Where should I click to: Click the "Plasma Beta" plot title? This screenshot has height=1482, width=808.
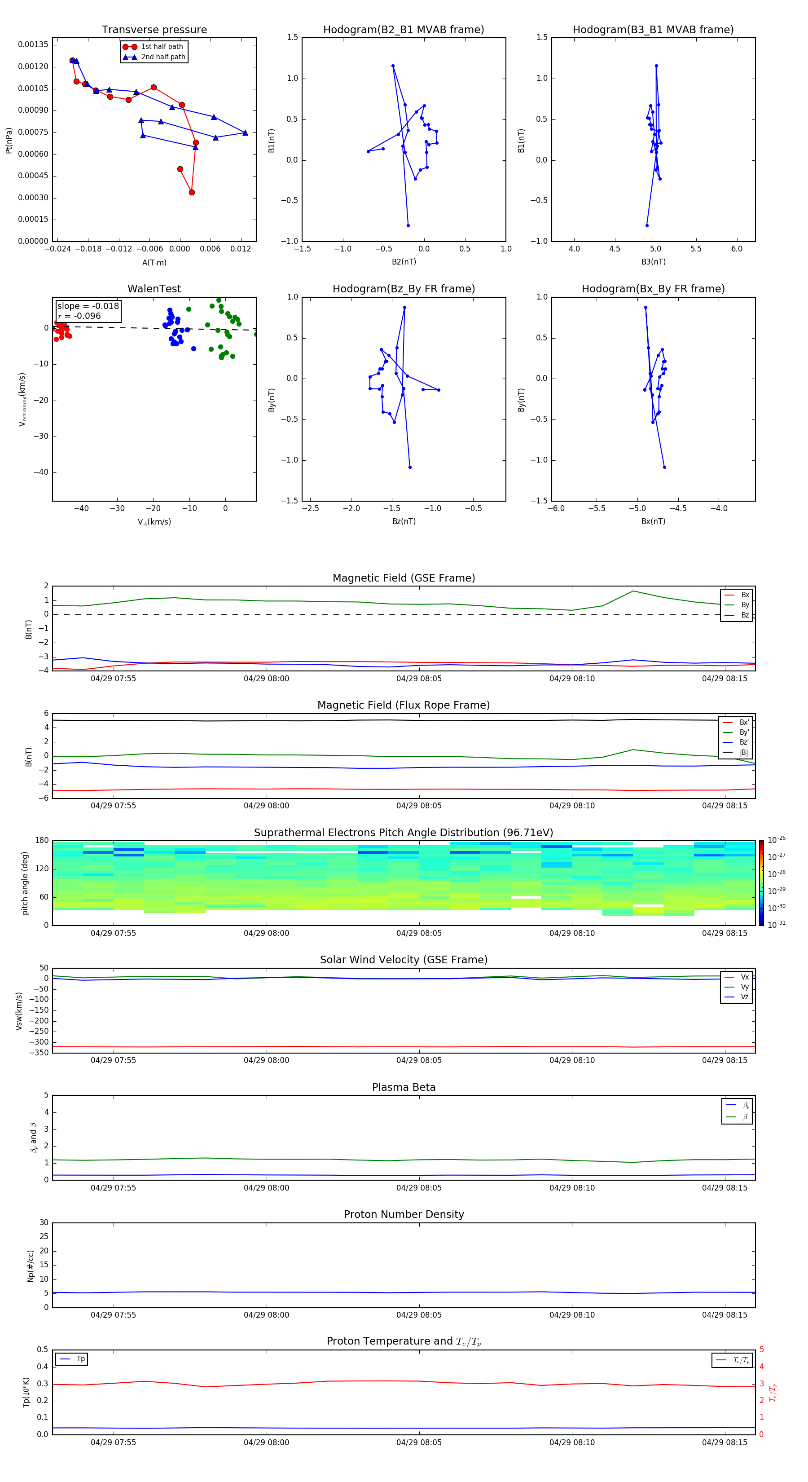pos(404,1087)
